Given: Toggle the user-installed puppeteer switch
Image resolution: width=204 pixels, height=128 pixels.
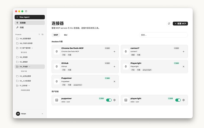Looking at the screenshot, I should 109,100.
